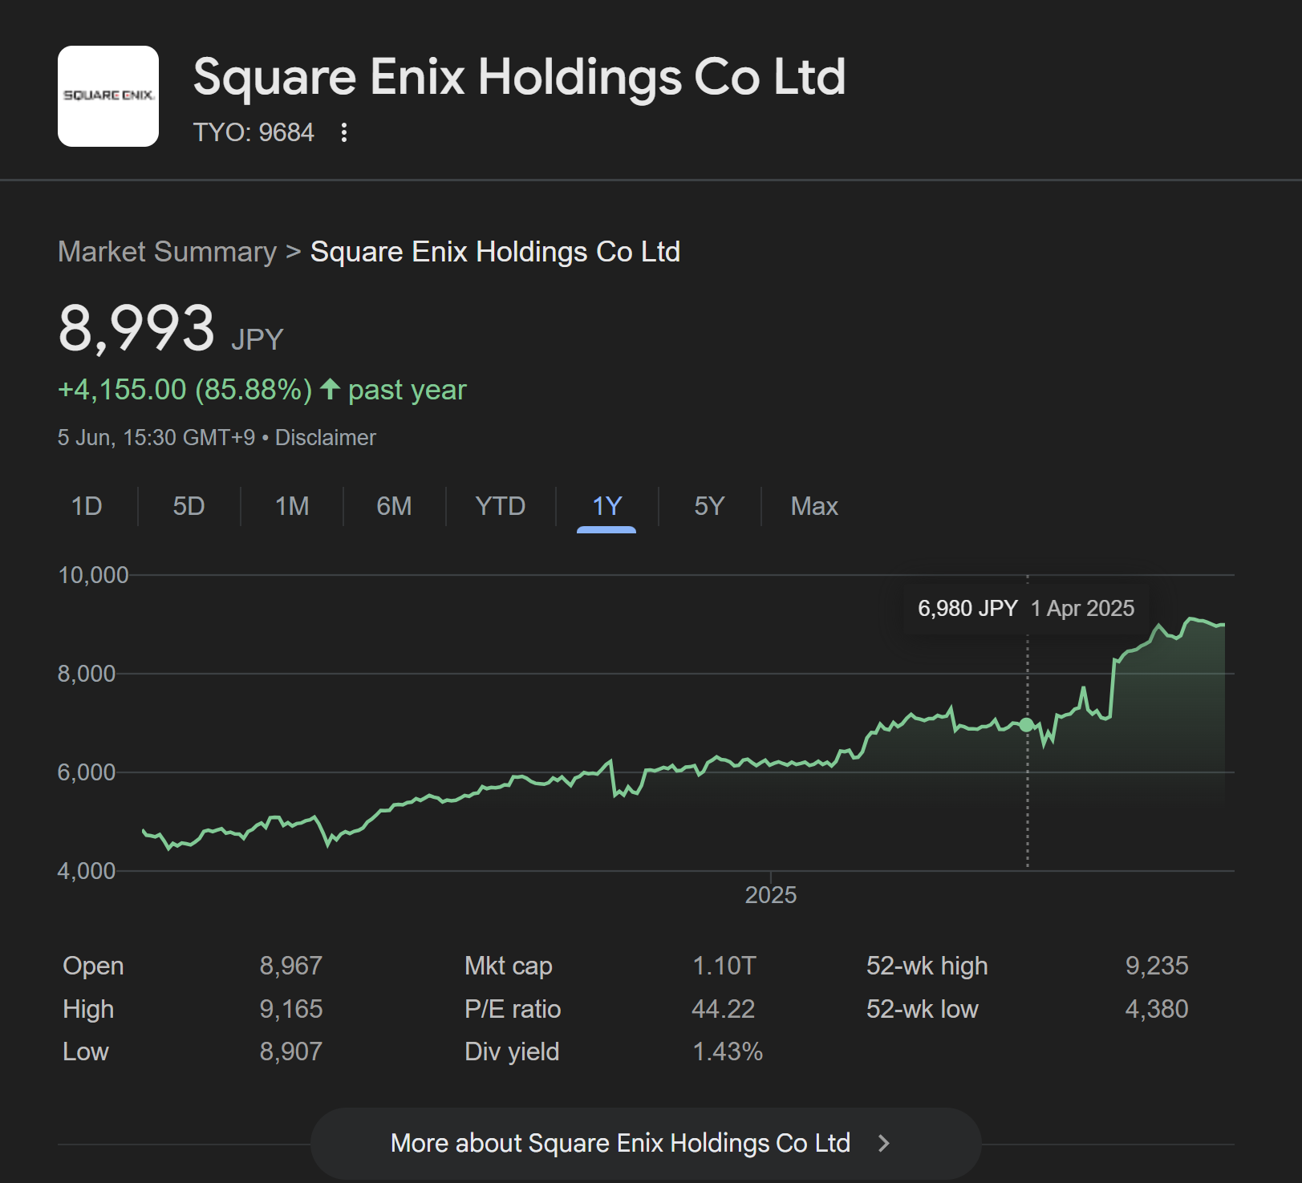This screenshot has height=1183, width=1302.
Task: Click the Mkt cap value 1.10T
Action: click(724, 966)
